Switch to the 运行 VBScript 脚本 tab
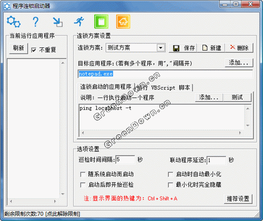263x221 pixels. (164, 88)
